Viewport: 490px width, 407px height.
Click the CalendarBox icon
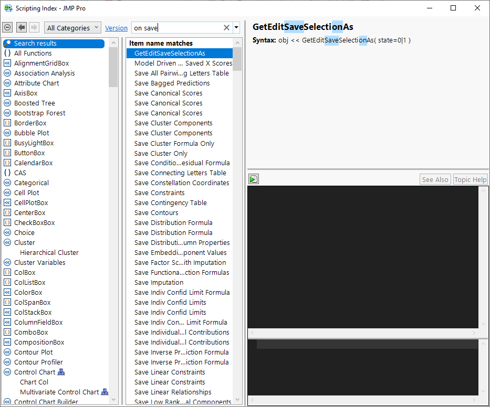pos(7,163)
